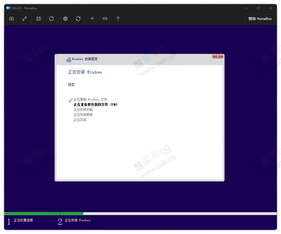Click the green checkmark beside copied files step

(70, 100)
